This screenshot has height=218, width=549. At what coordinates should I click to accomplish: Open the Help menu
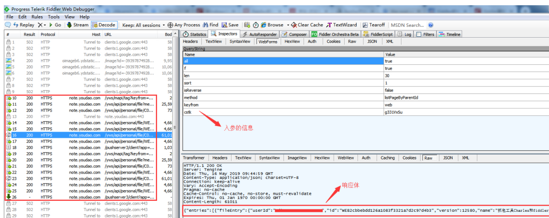coord(84,17)
